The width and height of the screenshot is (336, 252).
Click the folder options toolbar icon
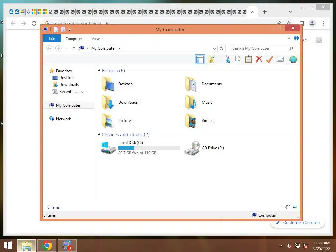[212, 59]
